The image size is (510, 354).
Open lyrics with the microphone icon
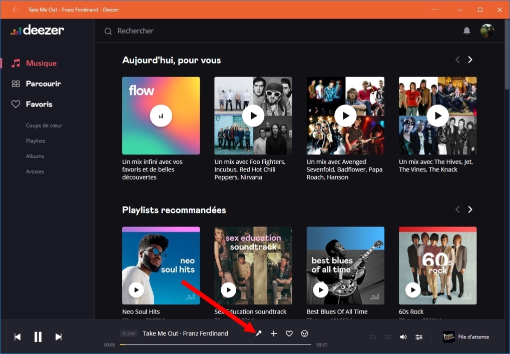click(x=259, y=333)
